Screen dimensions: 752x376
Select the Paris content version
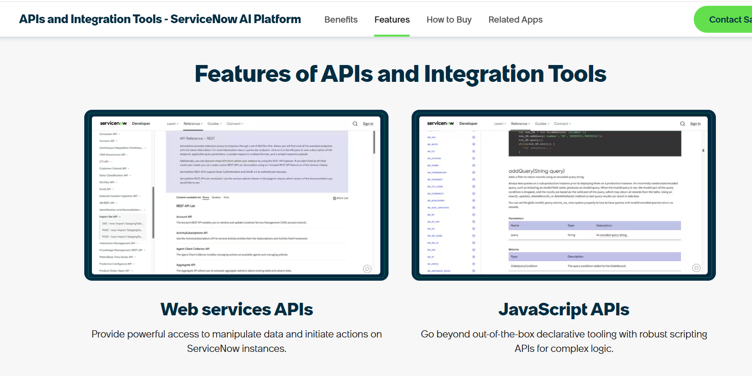pos(226,198)
